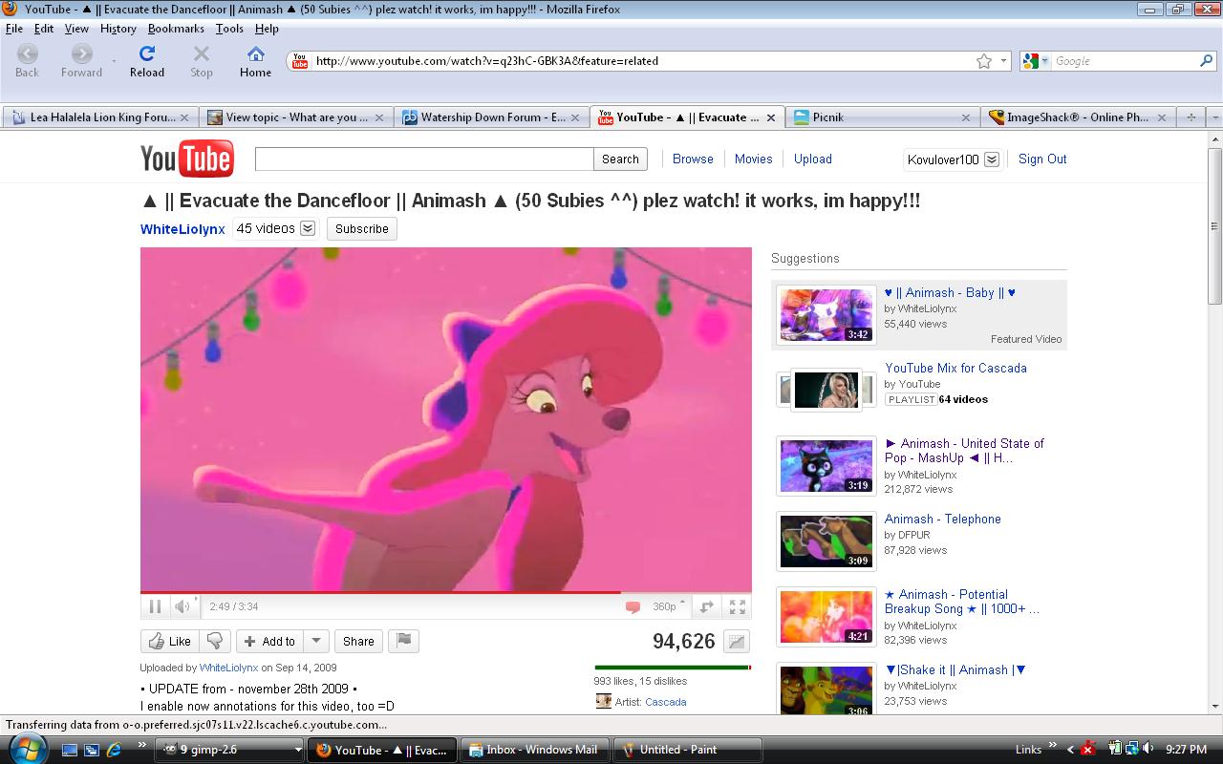The height and width of the screenshot is (764, 1223).
Task: Open the History menu
Action: pyautogui.click(x=118, y=29)
